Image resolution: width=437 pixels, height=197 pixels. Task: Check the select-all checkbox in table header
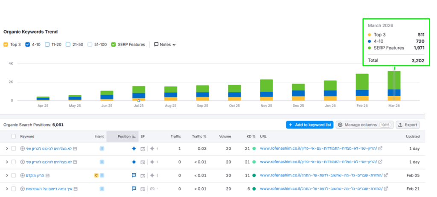pos(14,137)
